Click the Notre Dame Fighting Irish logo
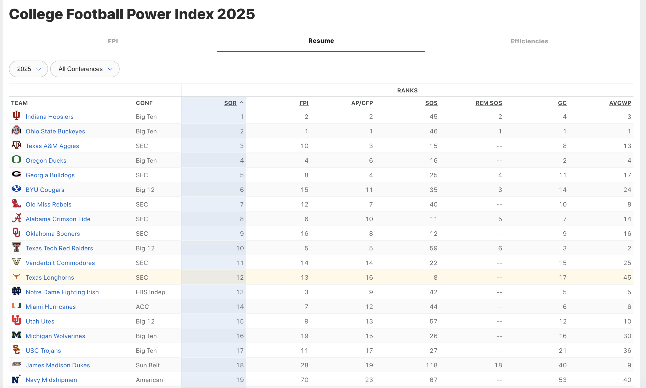 (16, 291)
